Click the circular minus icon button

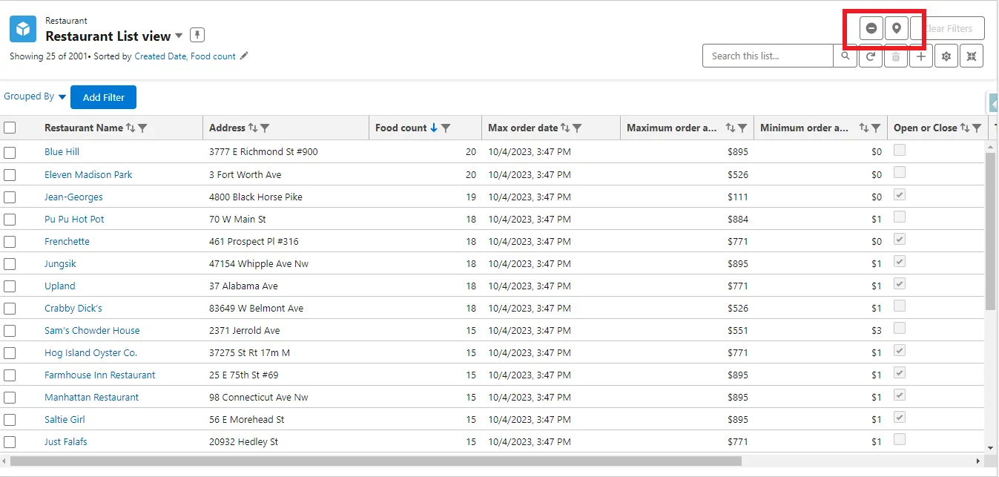click(x=871, y=28)
